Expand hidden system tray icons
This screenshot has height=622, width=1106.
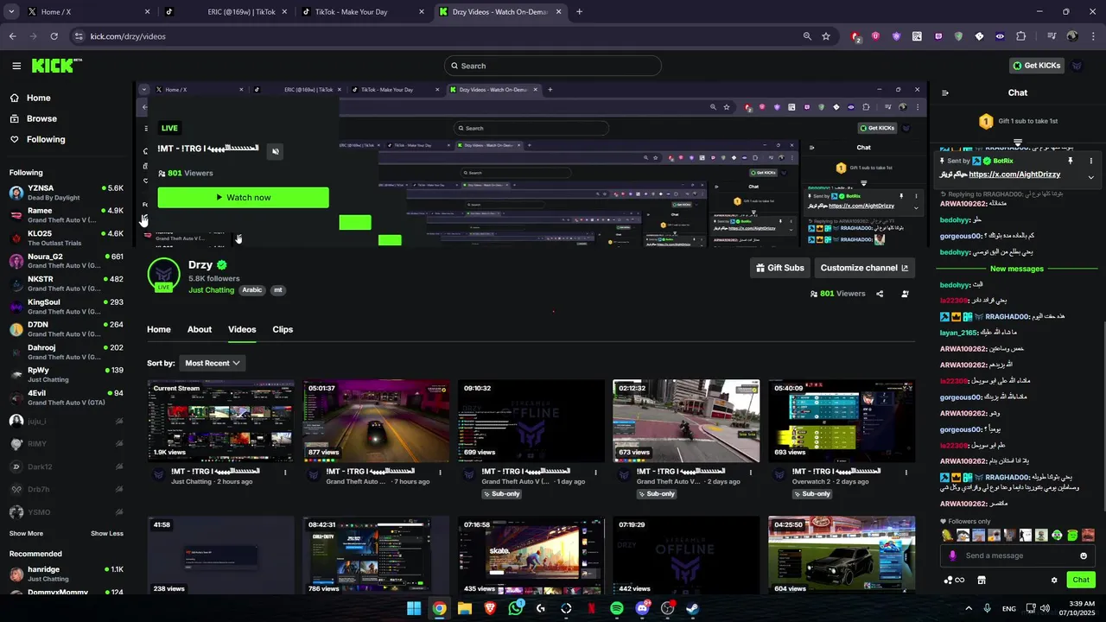tap(968, 608)
